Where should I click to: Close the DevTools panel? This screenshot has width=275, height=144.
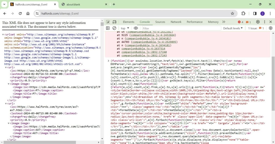[x=271, y=22]
